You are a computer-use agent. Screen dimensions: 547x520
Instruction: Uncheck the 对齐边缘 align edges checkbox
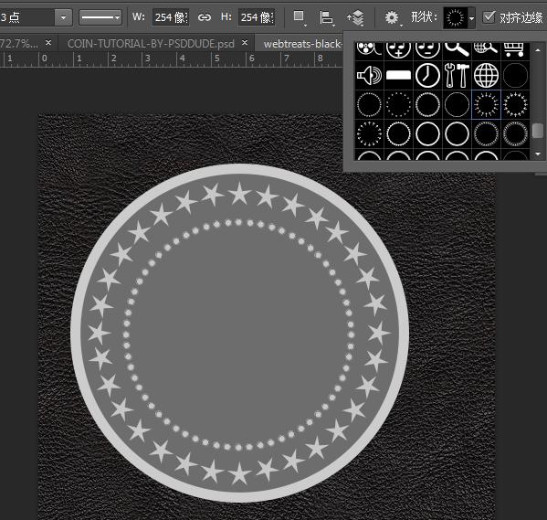tap(489, 16)
